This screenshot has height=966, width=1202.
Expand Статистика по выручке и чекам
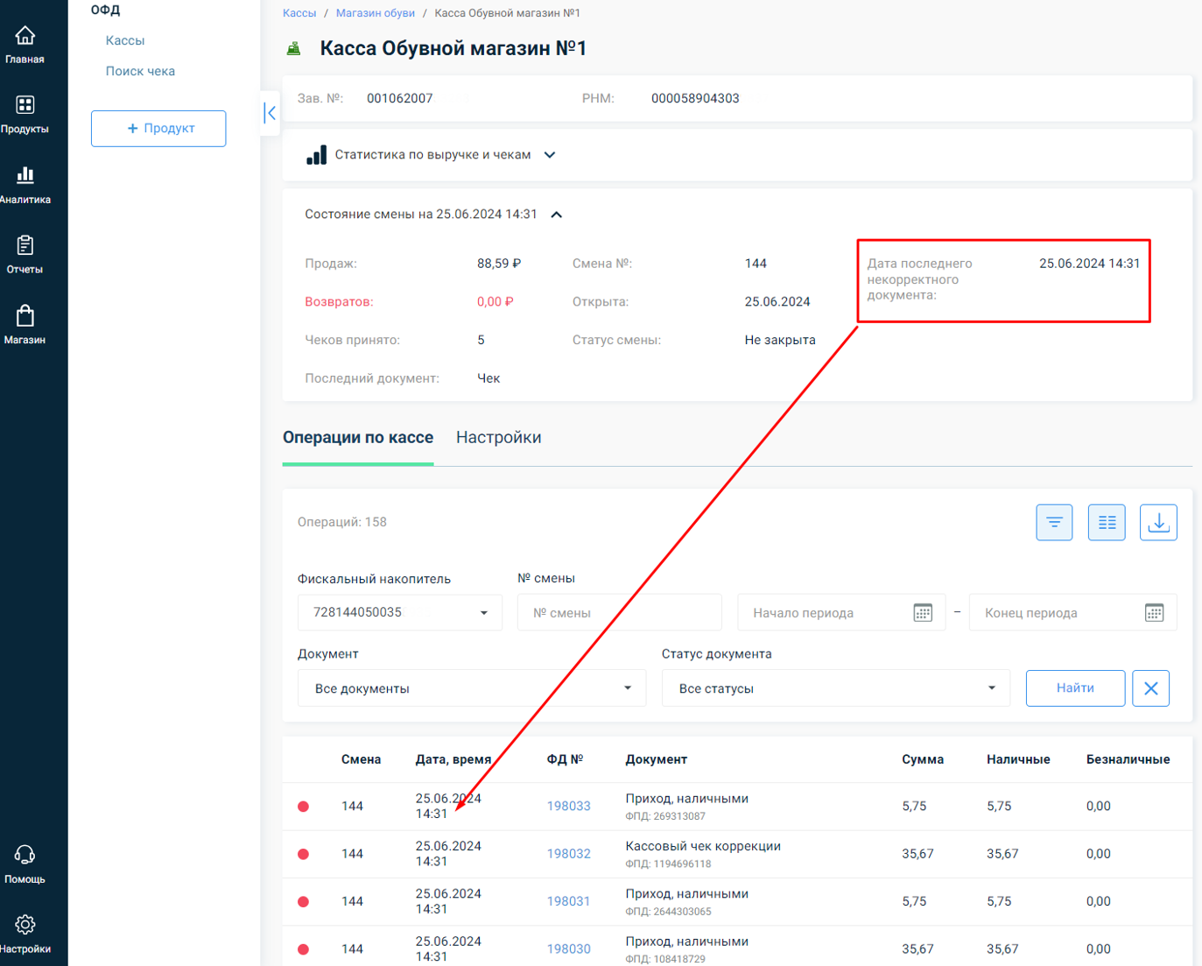coord(550,155)
